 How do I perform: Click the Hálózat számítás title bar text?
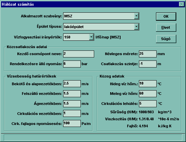click(18, 4)
